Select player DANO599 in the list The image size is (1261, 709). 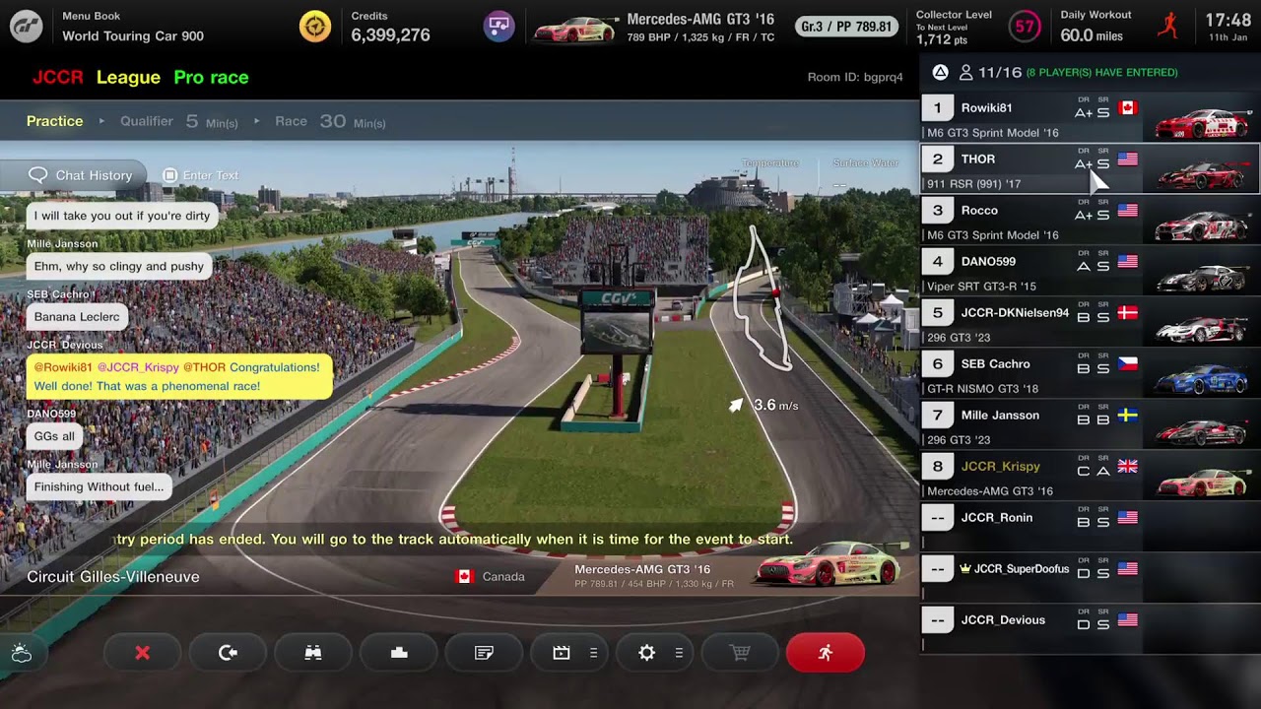coord(1090,272)
